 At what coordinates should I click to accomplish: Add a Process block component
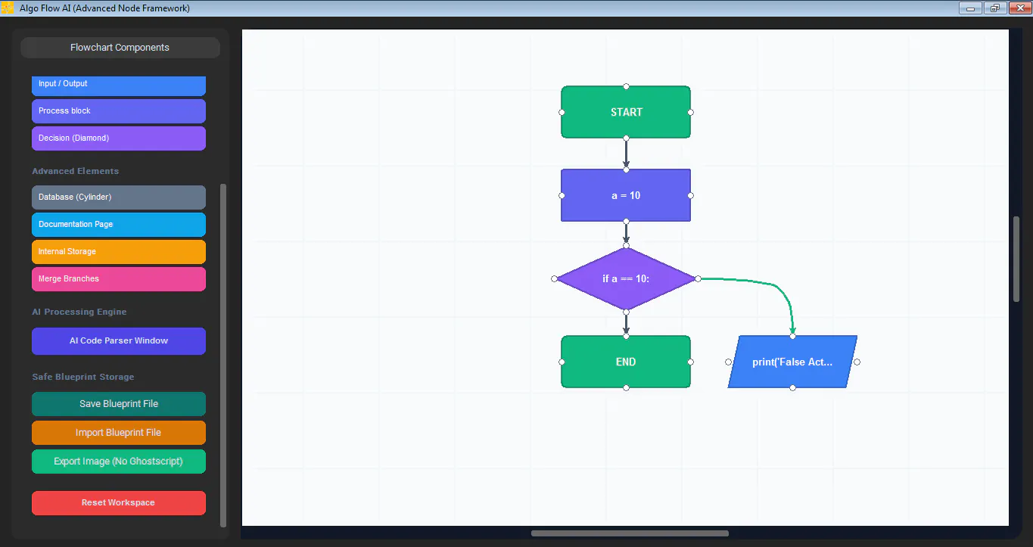(119, 111)
